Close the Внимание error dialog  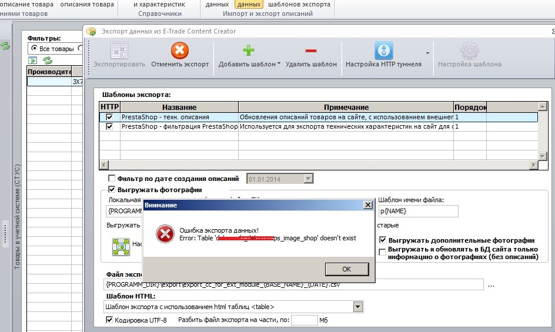pos(368,204)
